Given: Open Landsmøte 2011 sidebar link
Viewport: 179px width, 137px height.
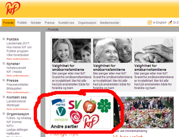Looking at the screenshot, I should (18, 43).
